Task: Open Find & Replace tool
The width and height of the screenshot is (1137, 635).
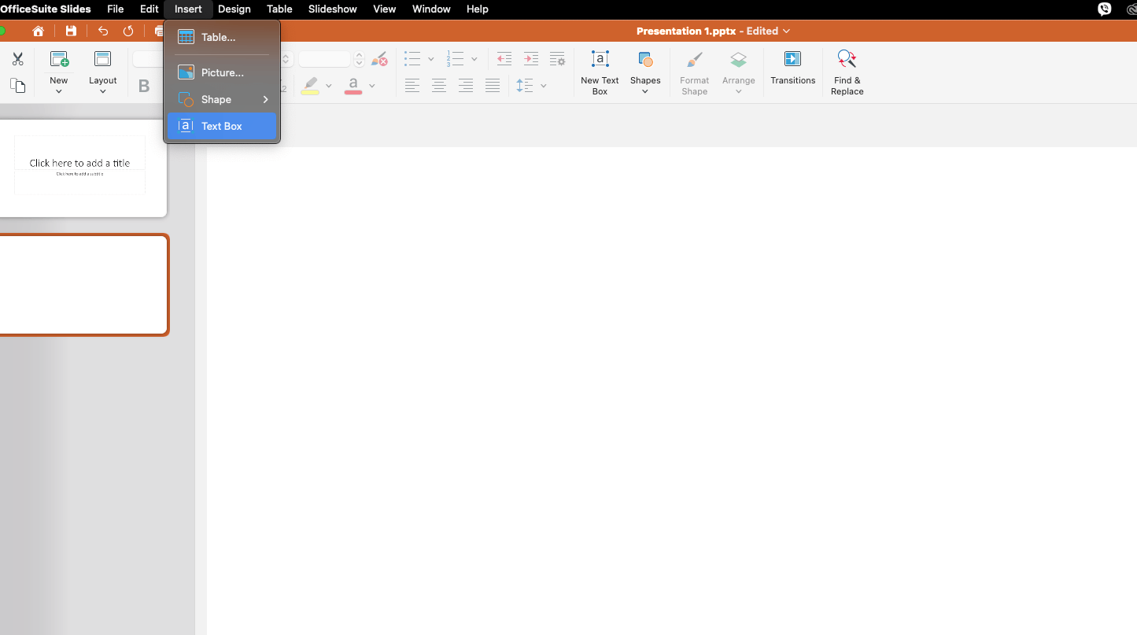Action: 847,72
